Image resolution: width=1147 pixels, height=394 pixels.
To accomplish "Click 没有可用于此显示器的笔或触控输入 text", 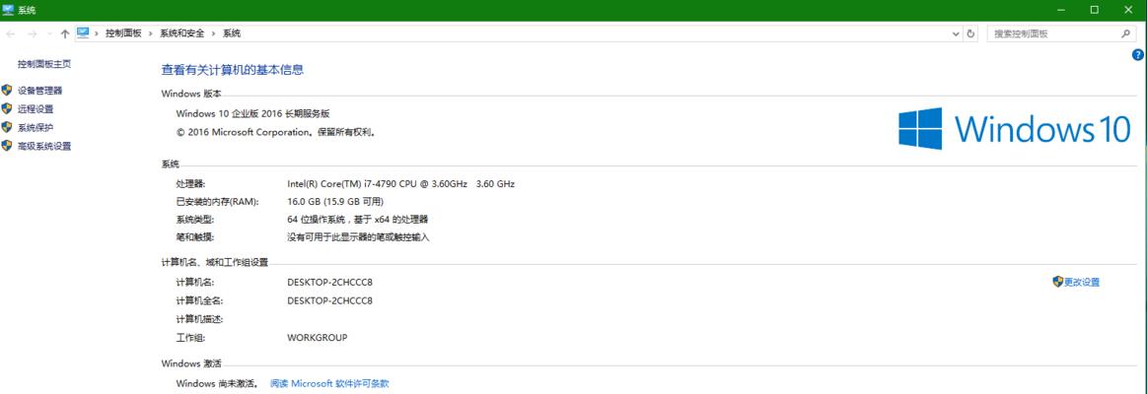I will coord(358,237).
